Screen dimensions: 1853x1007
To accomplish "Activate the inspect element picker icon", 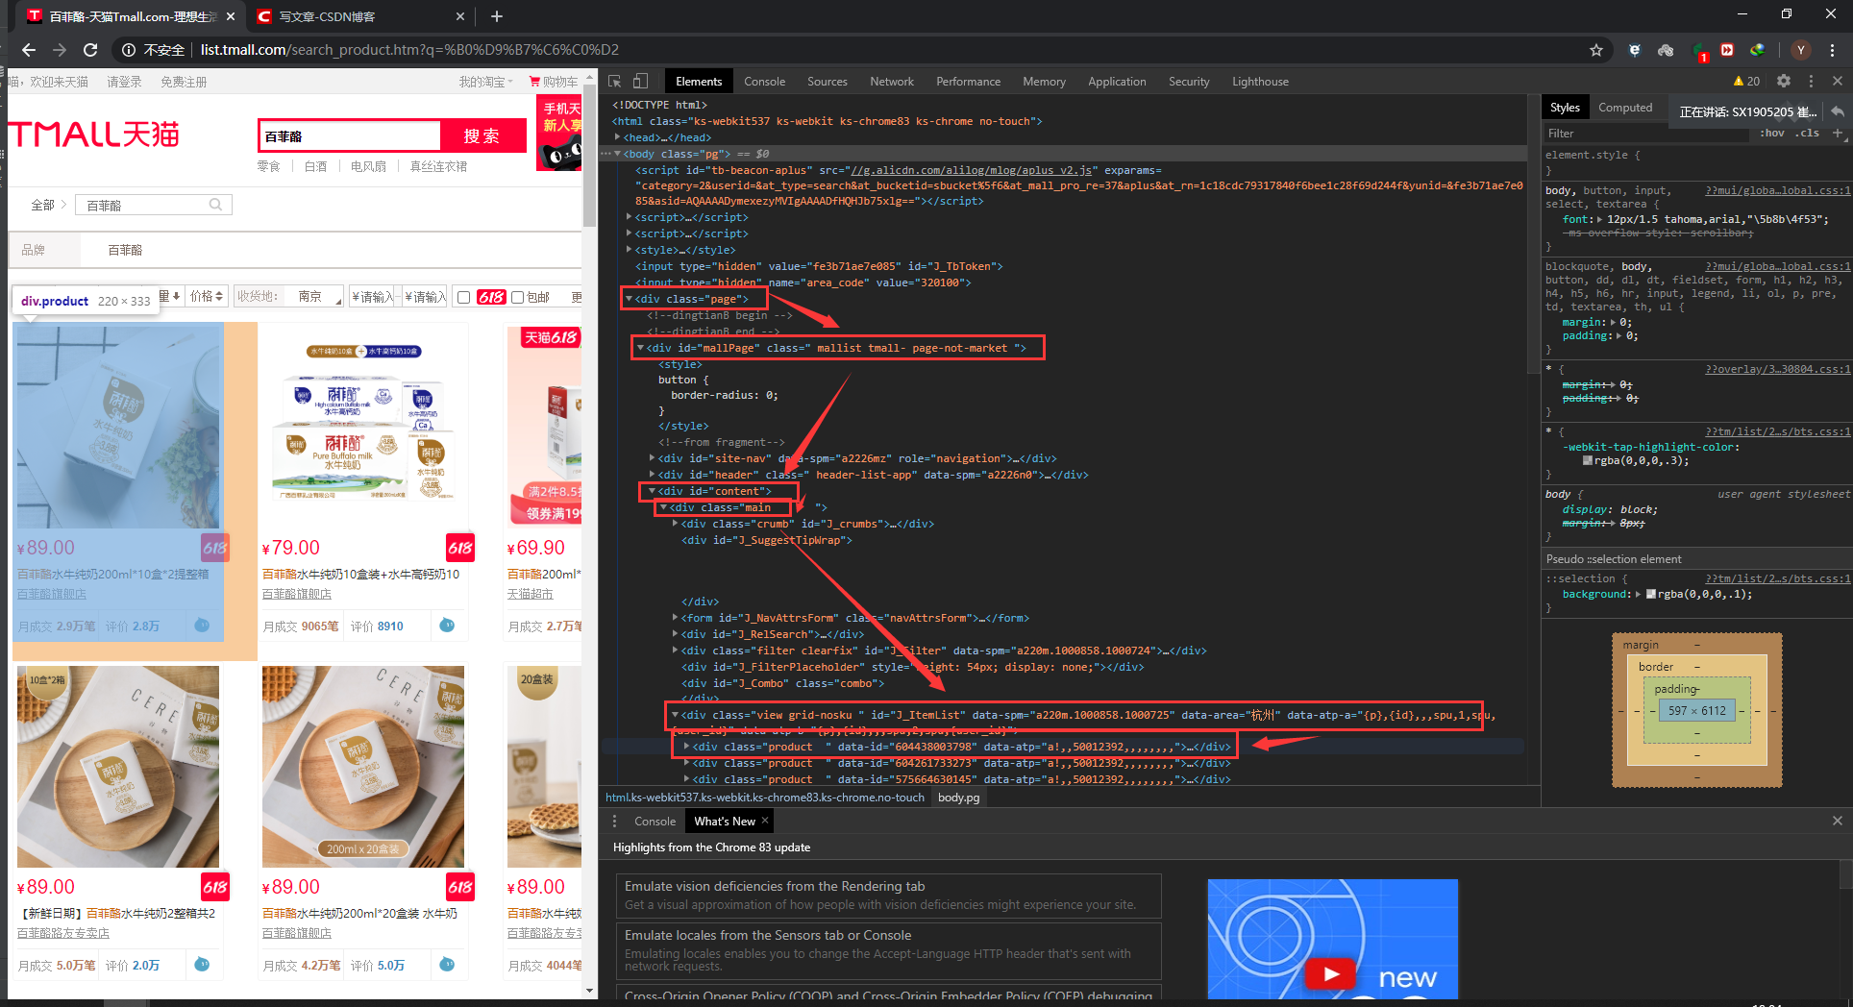I will point(615,82).
